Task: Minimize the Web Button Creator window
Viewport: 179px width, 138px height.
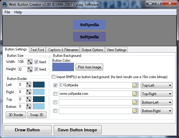Action: tap(150, 3)
